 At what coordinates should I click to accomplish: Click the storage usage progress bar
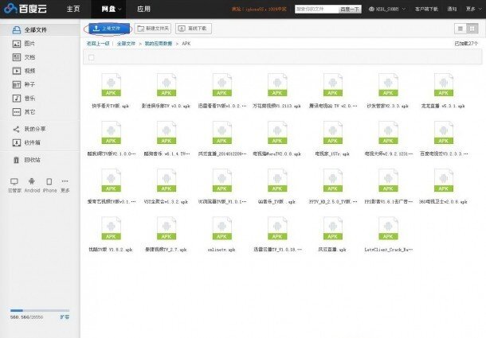click(40, 310)
